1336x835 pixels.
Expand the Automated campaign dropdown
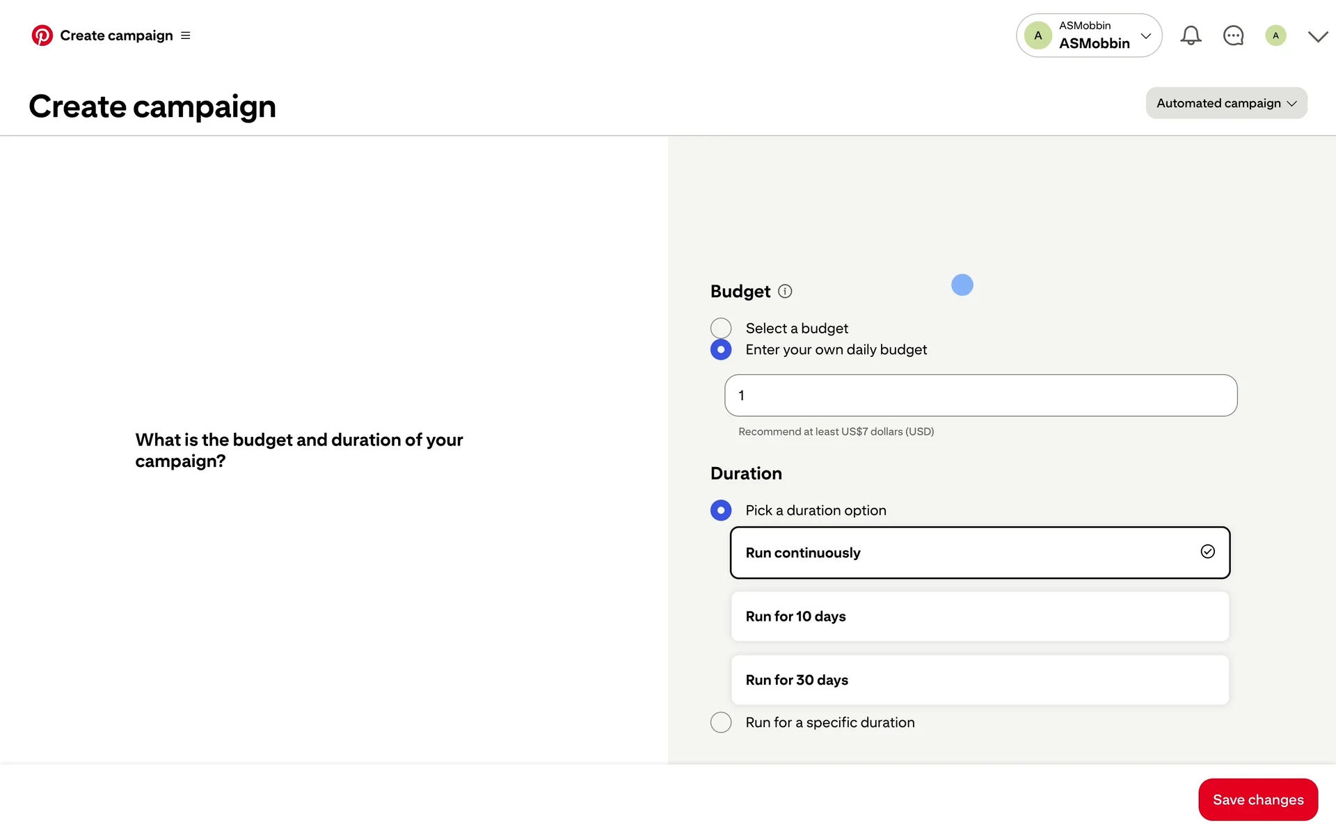click(x=1226, y=103)
